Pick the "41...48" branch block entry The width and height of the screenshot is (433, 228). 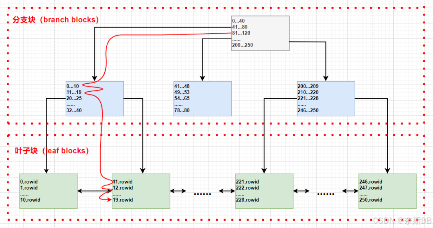(182, 87)
